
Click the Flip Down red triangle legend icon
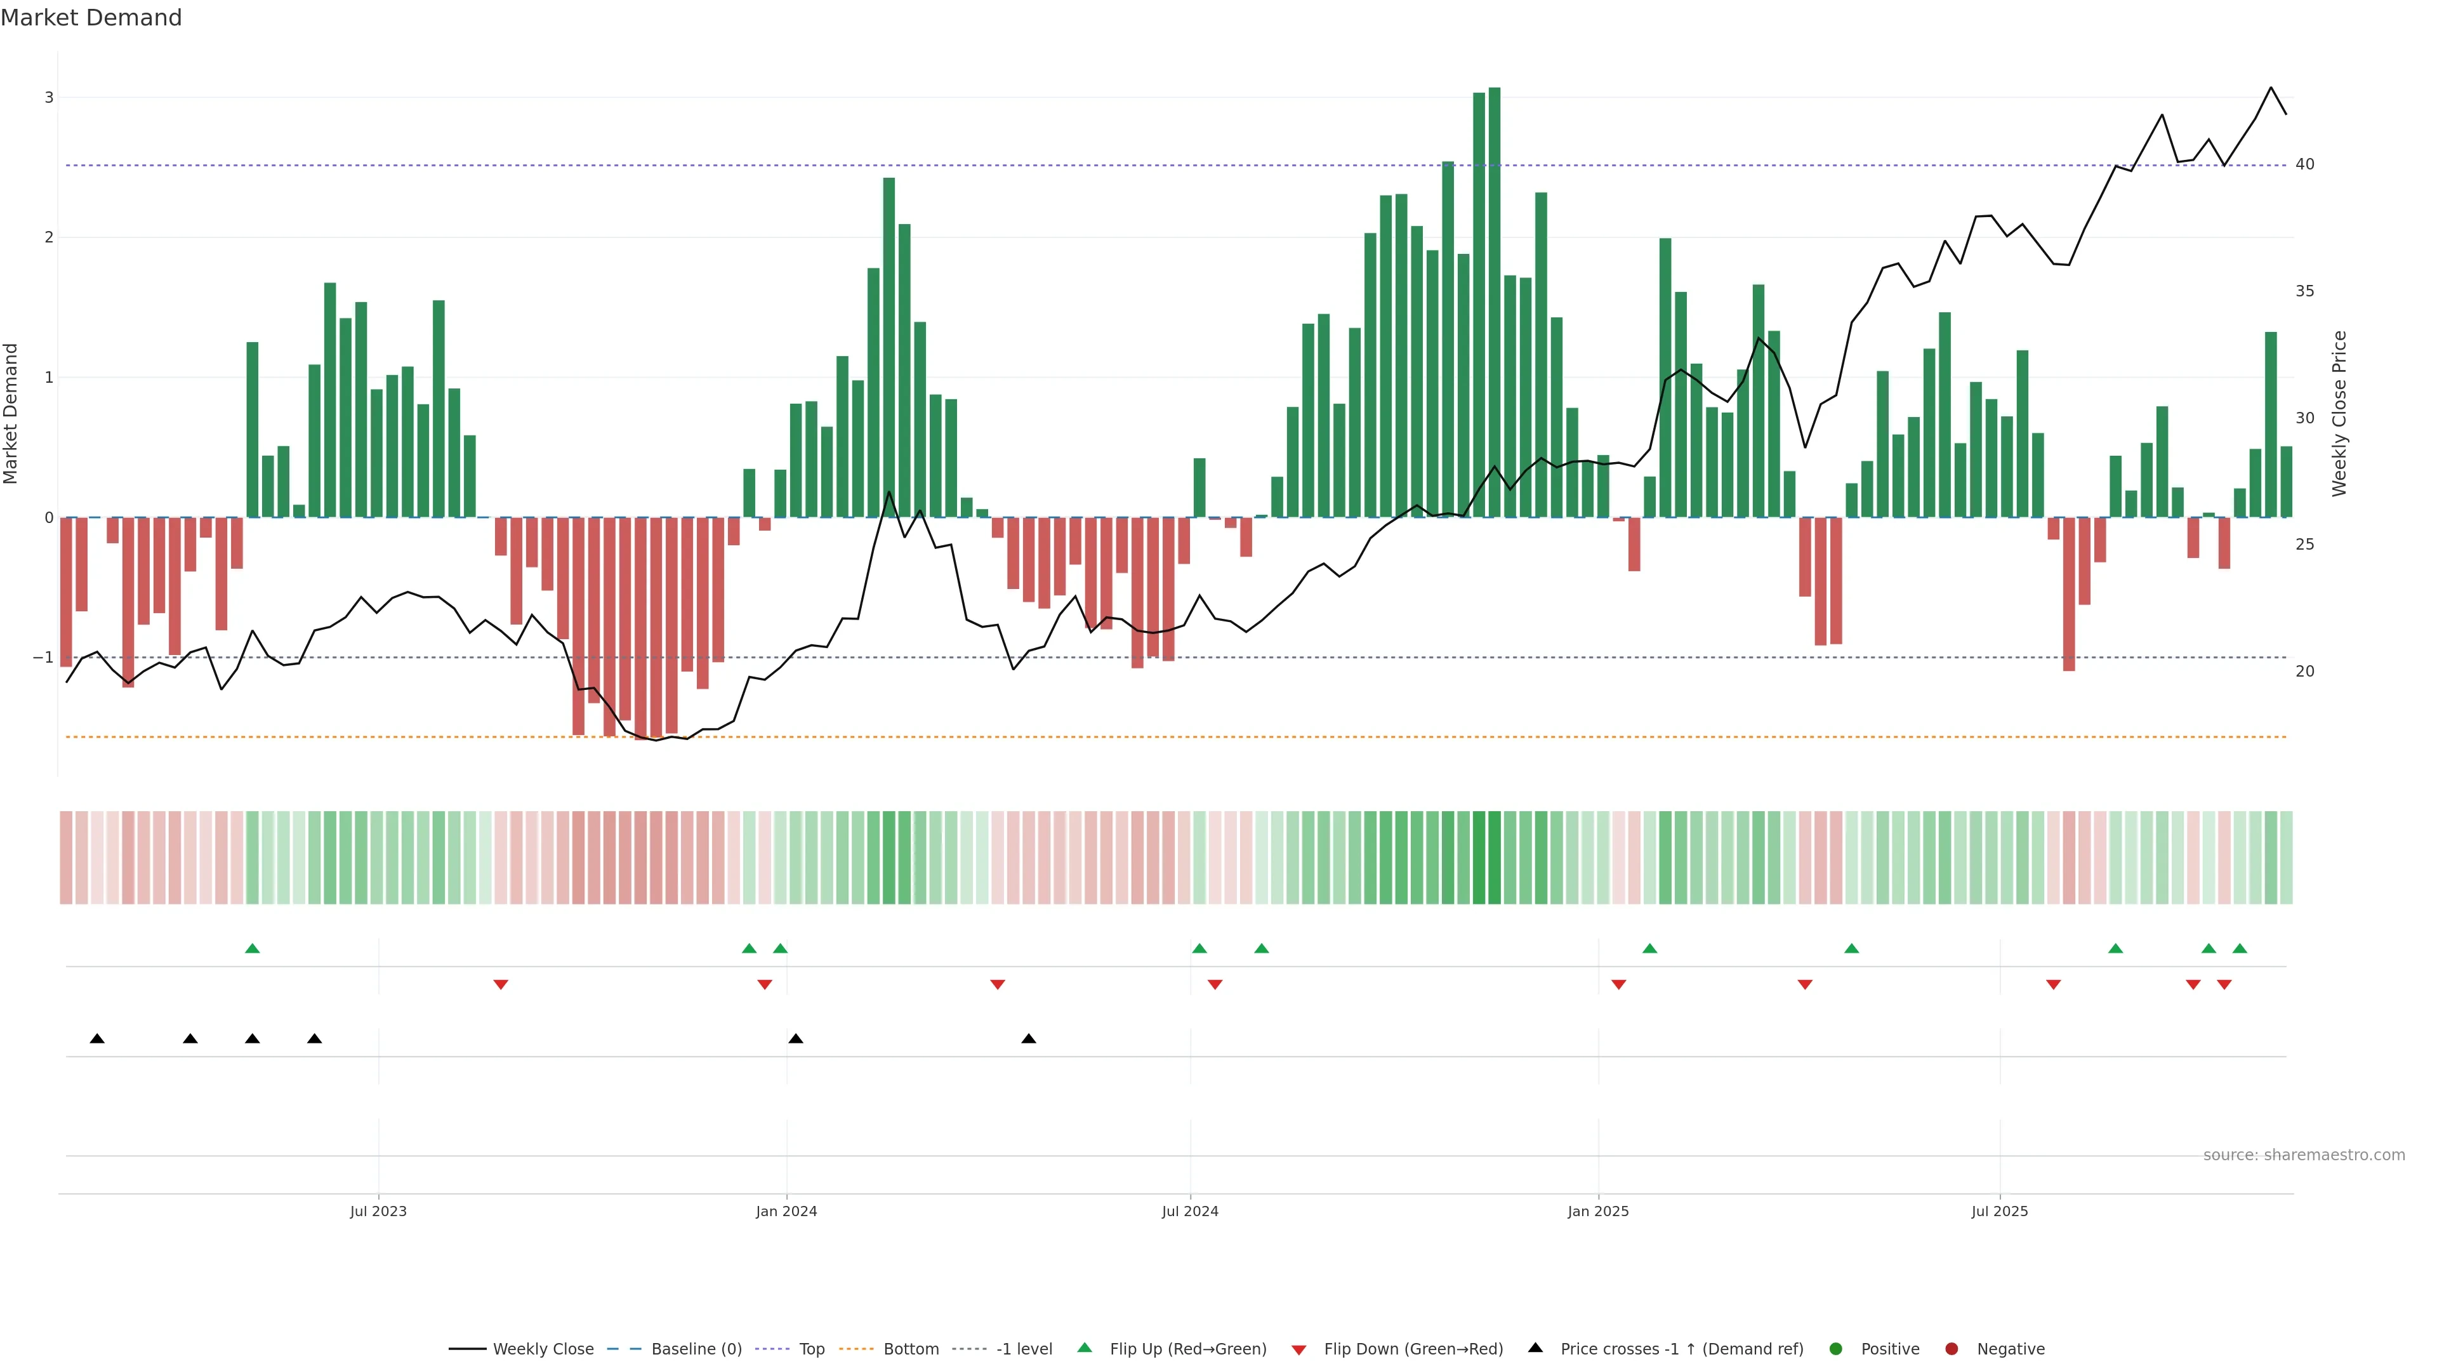pyautogui.click(x=1299, y=1349)
